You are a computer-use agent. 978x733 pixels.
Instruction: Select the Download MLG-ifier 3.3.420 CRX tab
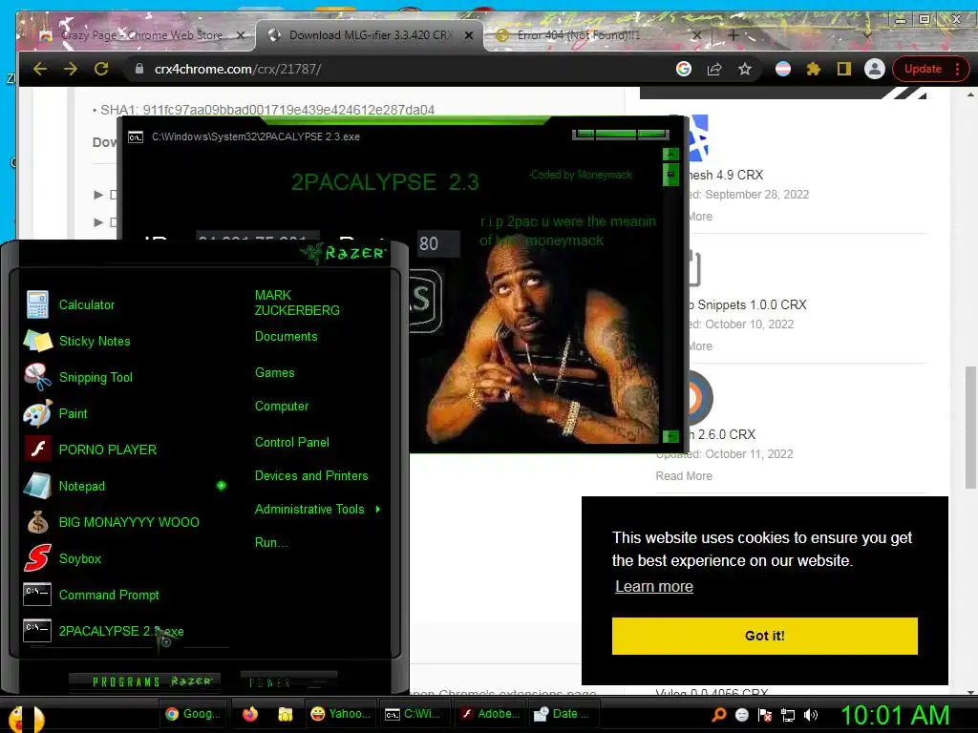[x=370, y=35]
